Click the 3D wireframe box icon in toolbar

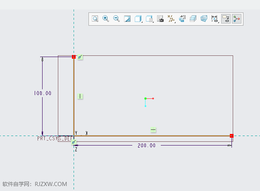tap(204, 19)
